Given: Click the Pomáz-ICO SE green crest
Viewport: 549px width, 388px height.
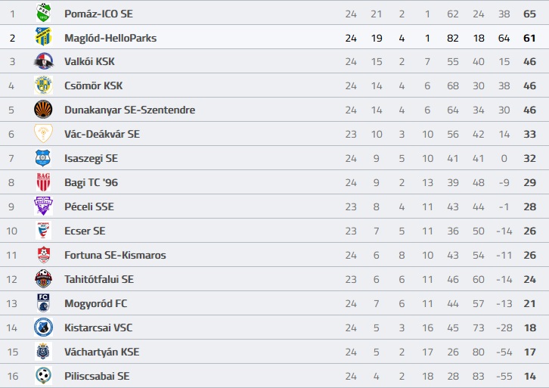Looking at the screenshot, I should pos(43,13).
